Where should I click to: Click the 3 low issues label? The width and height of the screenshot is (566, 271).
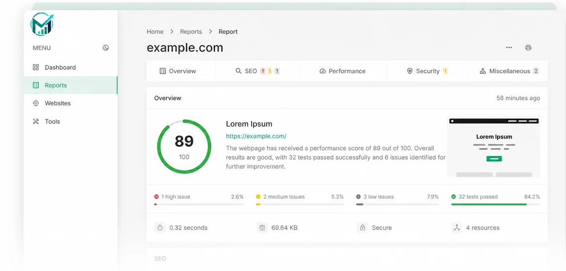378,197
